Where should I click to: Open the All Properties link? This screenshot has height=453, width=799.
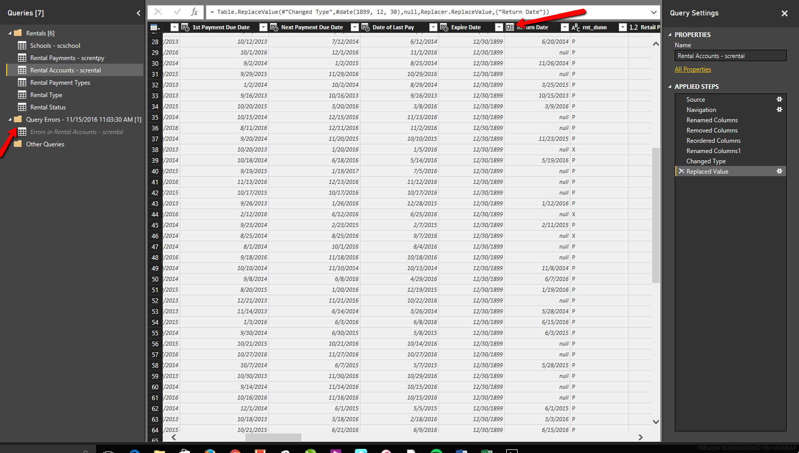(693, 69)
